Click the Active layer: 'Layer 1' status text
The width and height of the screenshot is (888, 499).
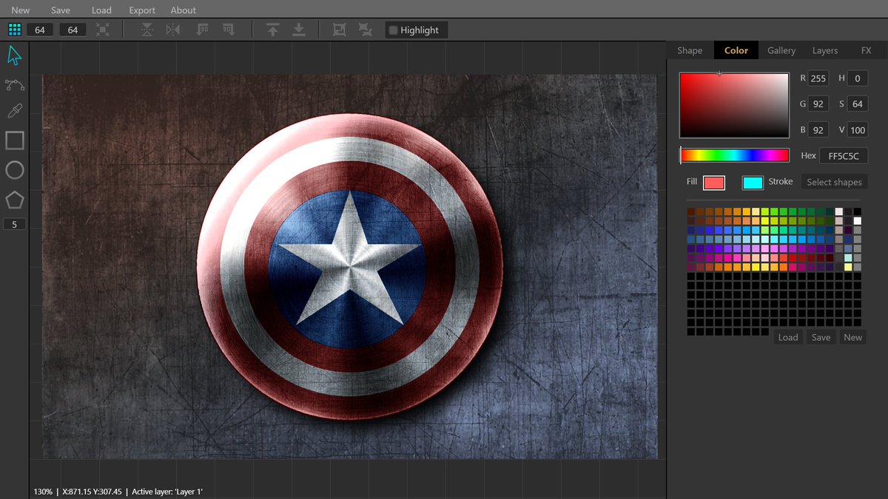[x=167, y=492]
